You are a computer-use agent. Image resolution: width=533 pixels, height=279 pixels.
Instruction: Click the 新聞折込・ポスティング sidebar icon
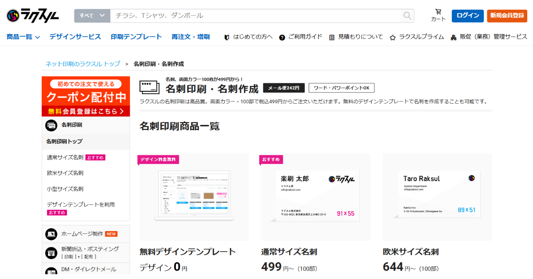(52, 252)
